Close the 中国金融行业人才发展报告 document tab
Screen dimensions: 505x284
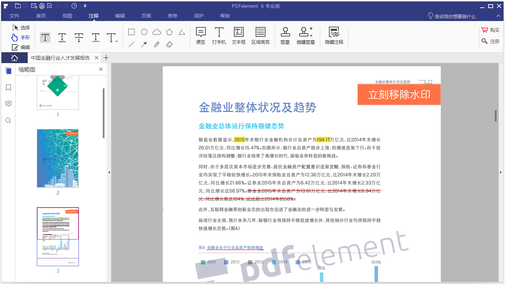tap(96, 58)
